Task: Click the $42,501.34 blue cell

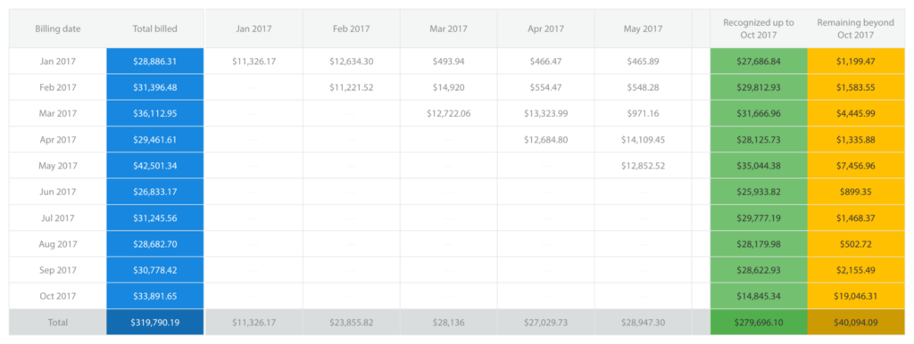Action: (155, 165)
